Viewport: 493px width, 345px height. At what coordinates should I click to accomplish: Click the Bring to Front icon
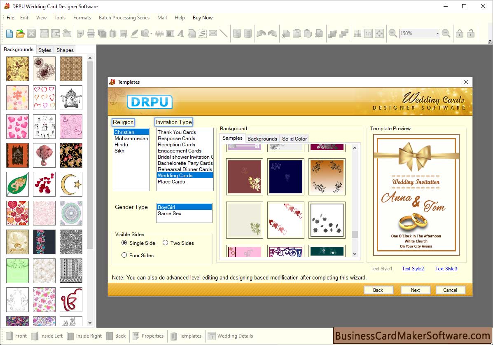[333, 33]
